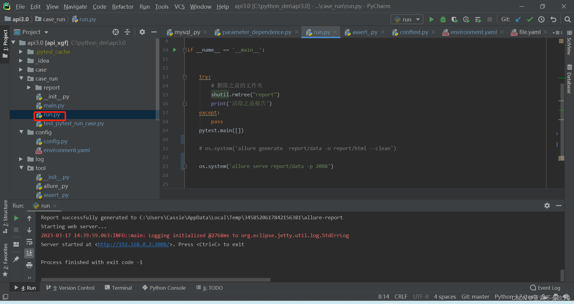574x304 pixels.
Task: Toggle soft-wrap in Run console
Action: coord(29,242)
